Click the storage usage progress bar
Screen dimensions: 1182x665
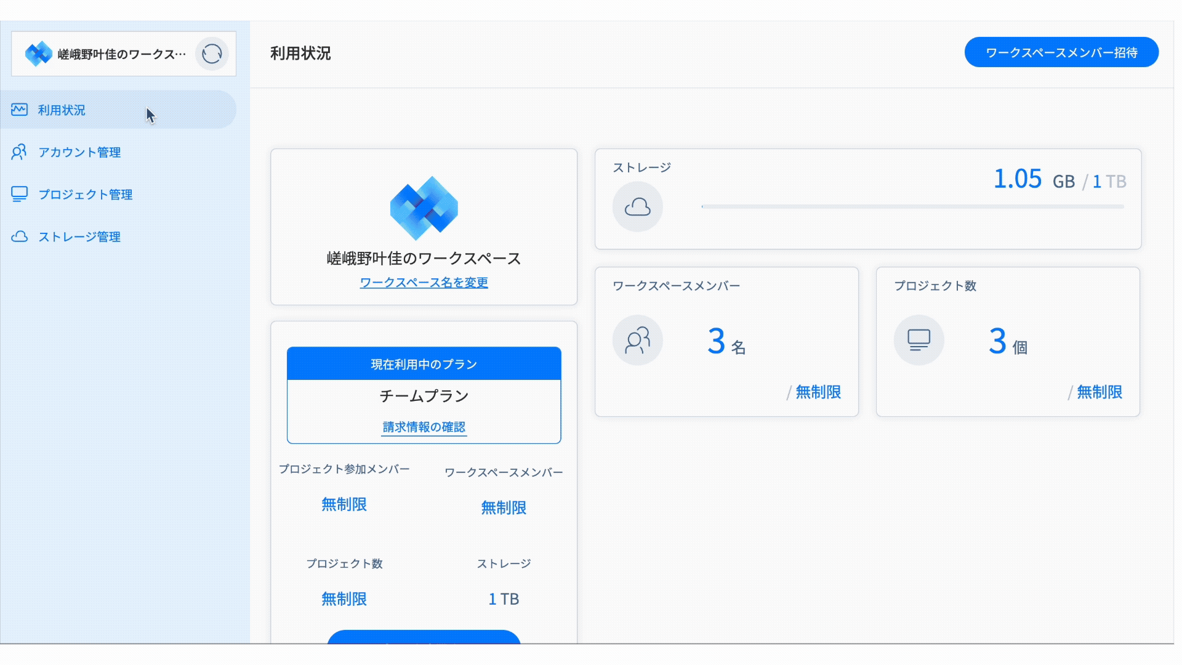(x=912, y=207)
